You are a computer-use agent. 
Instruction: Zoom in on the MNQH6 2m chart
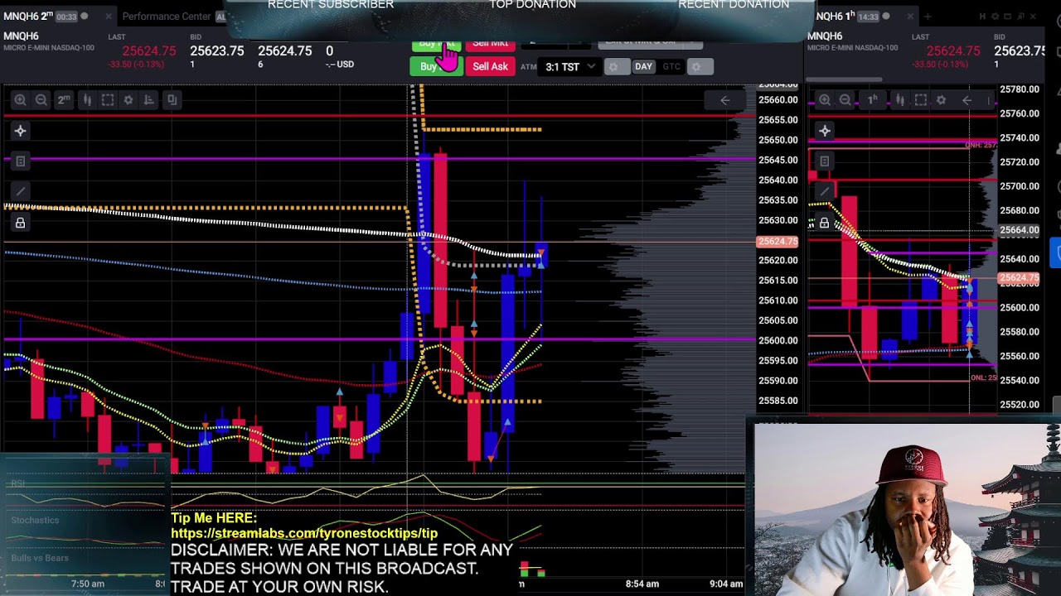pyautogui.click(x=20, y=99)
